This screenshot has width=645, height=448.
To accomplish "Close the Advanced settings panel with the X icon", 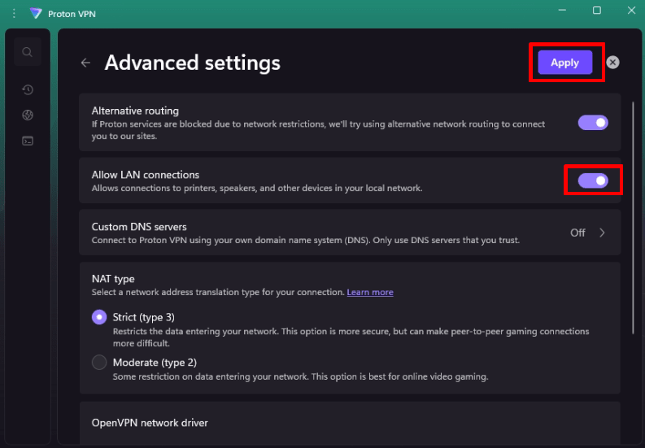I will pos(612,63).
